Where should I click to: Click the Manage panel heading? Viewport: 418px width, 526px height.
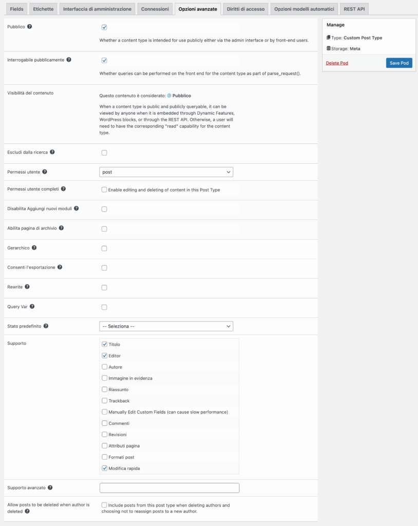tap(335, 25)
